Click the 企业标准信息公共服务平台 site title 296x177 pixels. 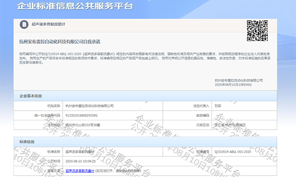tap(75, 6)
